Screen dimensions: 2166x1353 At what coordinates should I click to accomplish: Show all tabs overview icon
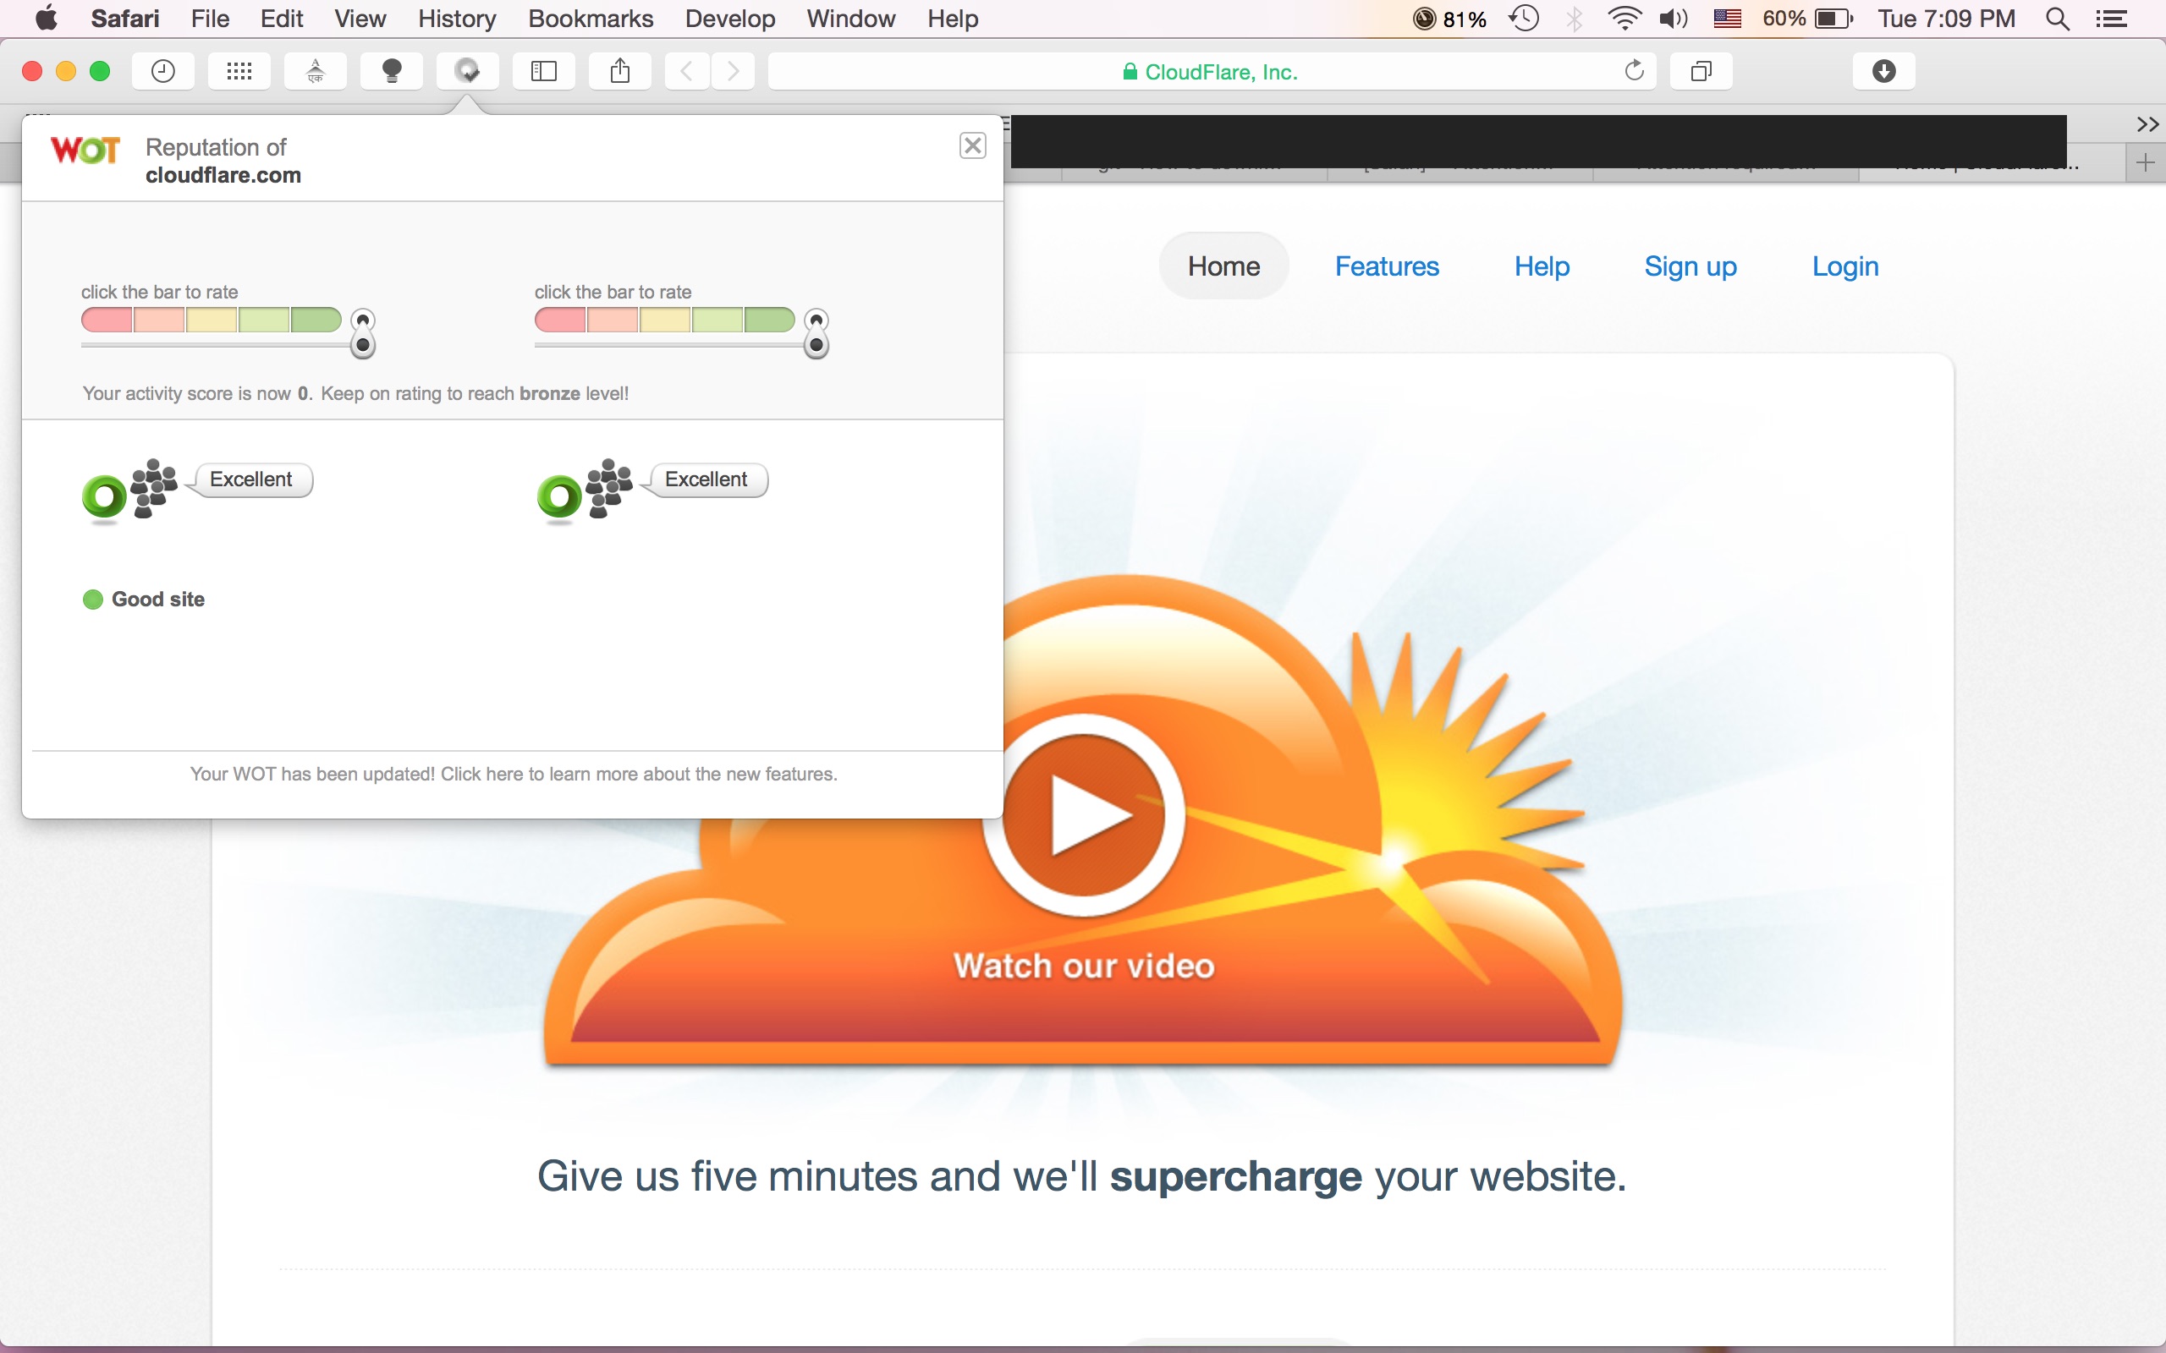pos(1701,72)
